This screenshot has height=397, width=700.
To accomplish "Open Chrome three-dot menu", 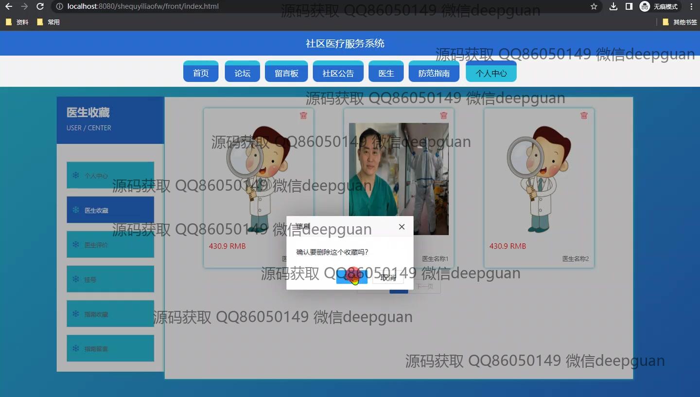I will [691, 6].
